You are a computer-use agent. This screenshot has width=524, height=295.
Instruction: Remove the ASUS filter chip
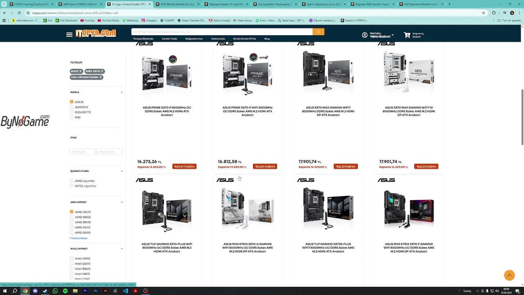tap(80, 71)
